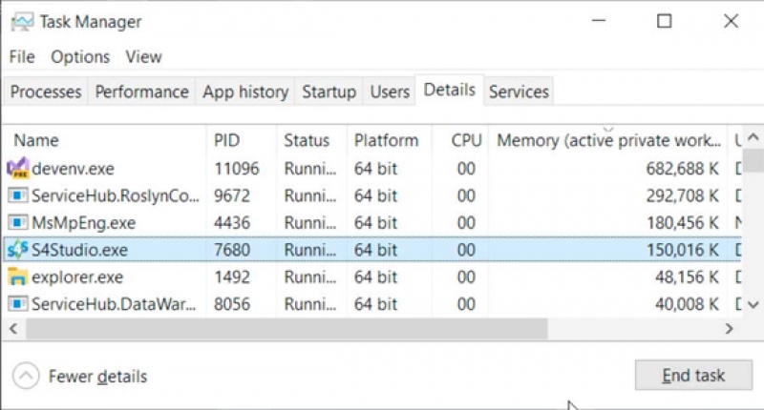Click the End task button
This screenshot has height=410, width=764.
point(693,376)
